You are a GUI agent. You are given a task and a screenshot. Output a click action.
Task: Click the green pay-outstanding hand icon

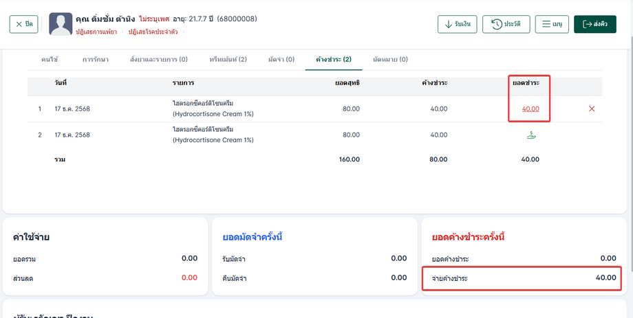point(530,135)
